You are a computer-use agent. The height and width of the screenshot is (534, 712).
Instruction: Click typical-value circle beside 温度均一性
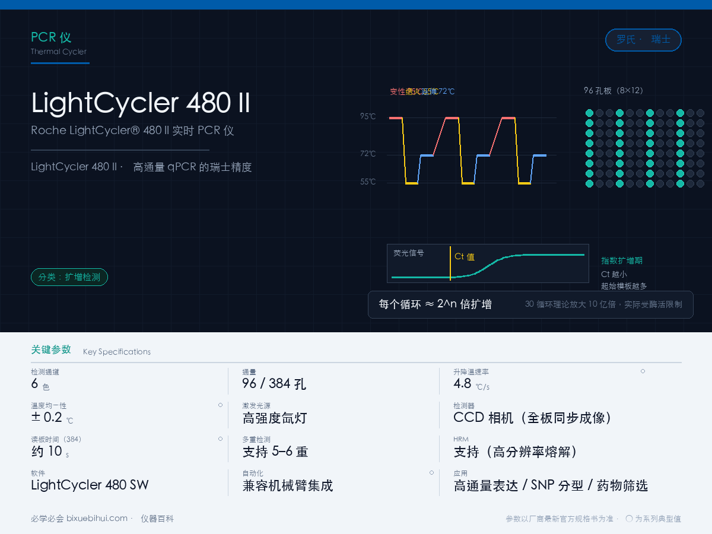(220, 405)
